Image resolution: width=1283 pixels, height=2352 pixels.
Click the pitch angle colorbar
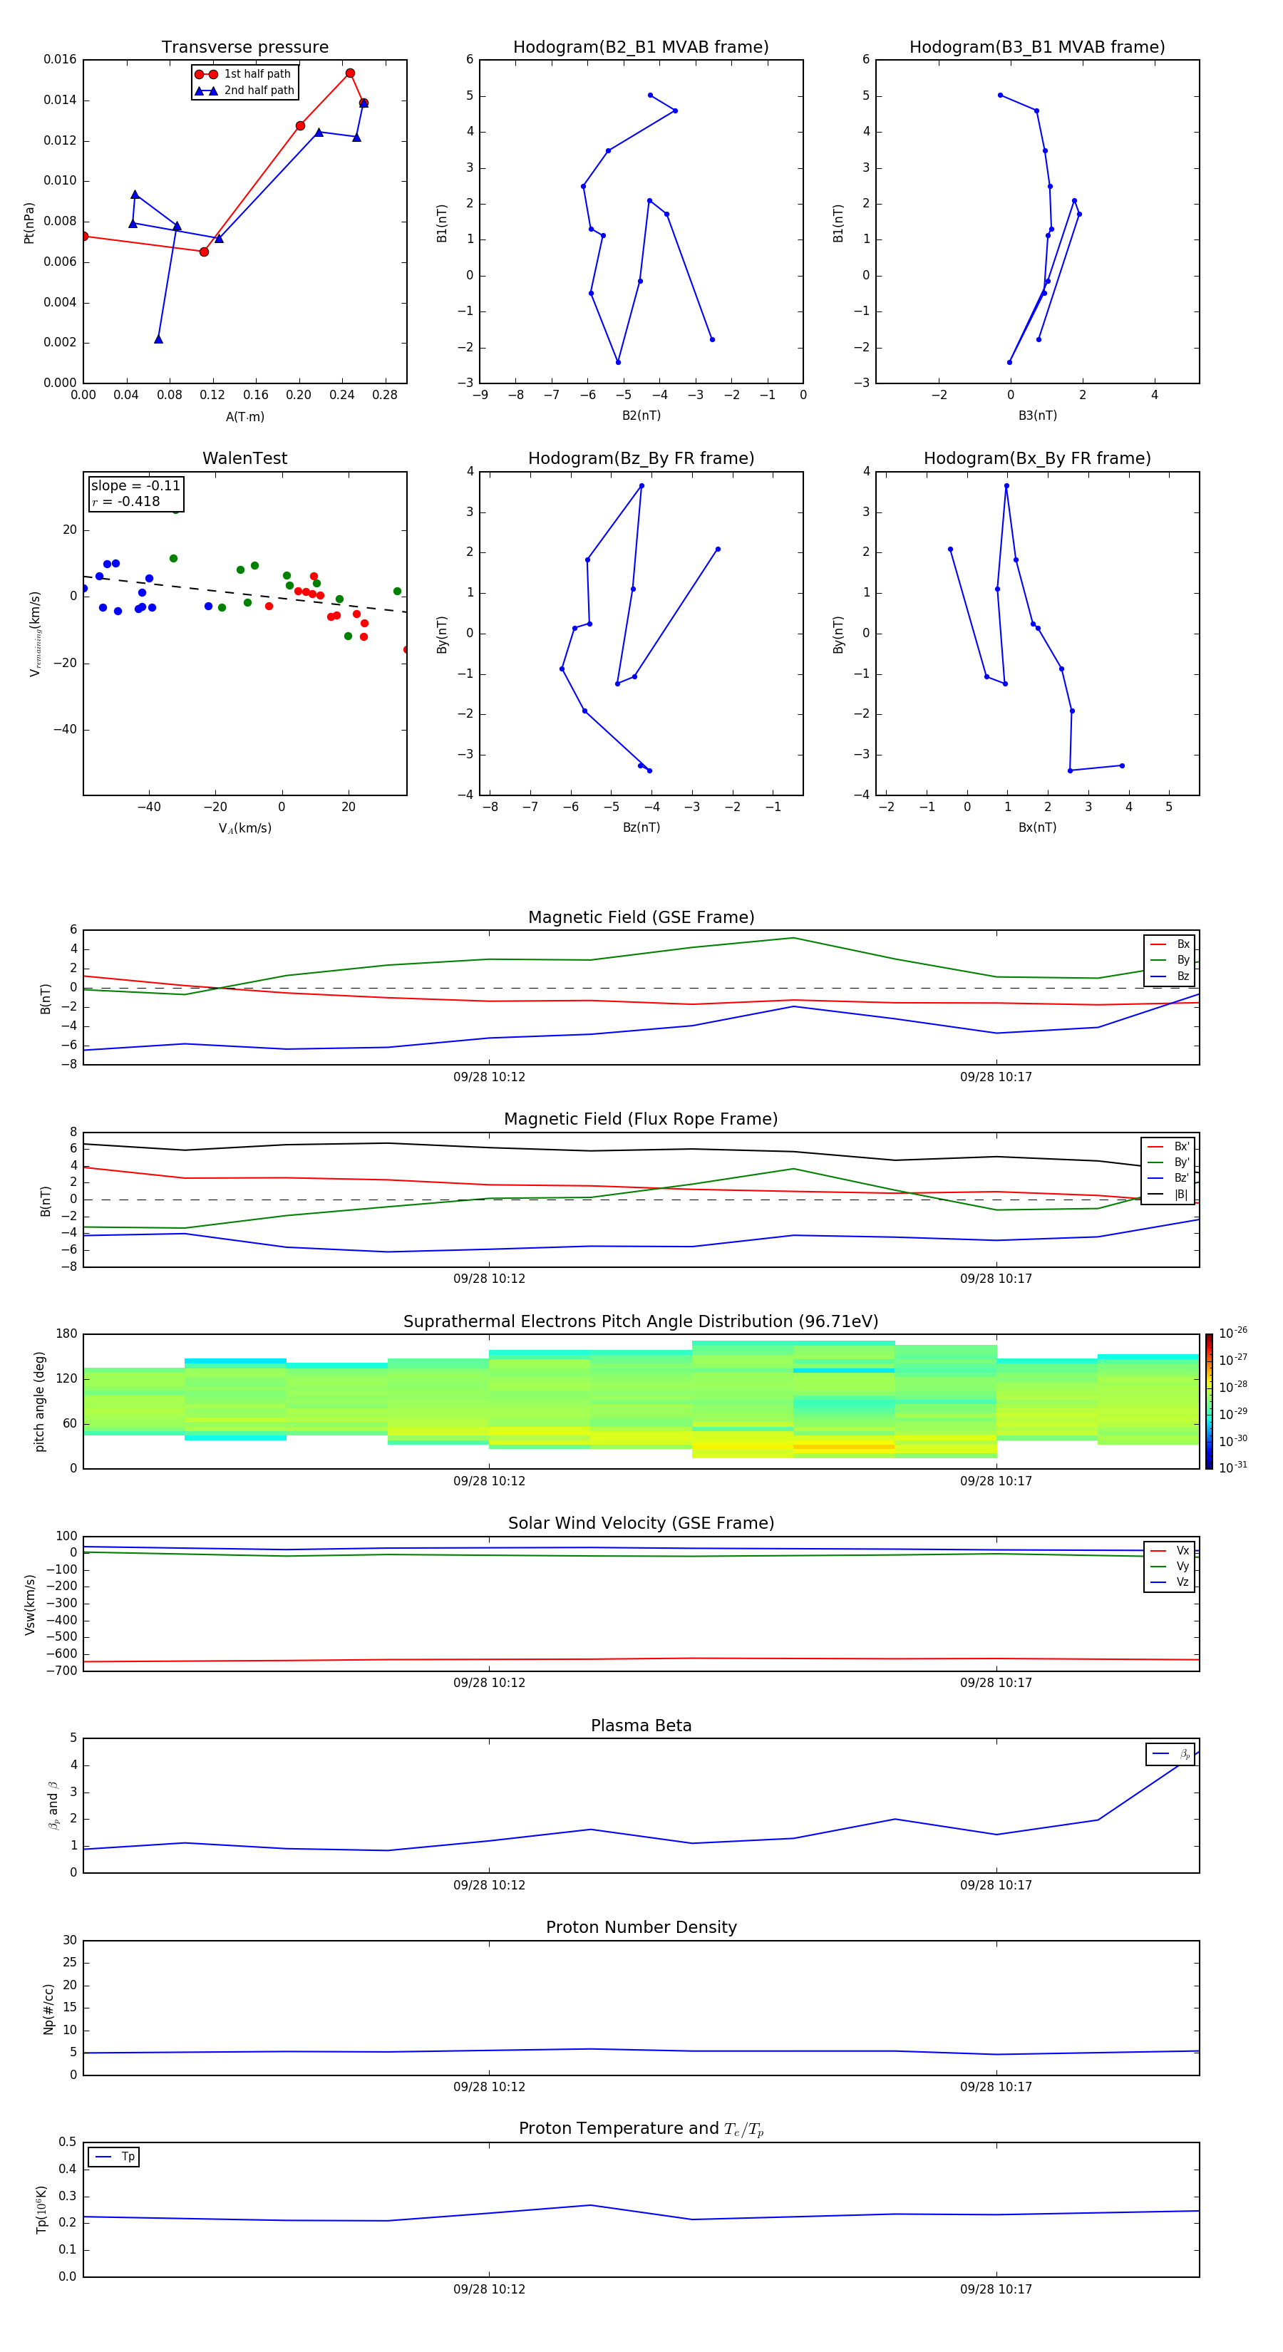[1209, 1401]
